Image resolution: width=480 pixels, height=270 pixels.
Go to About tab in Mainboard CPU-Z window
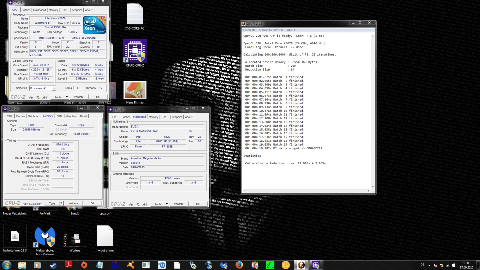pos(189,117)
